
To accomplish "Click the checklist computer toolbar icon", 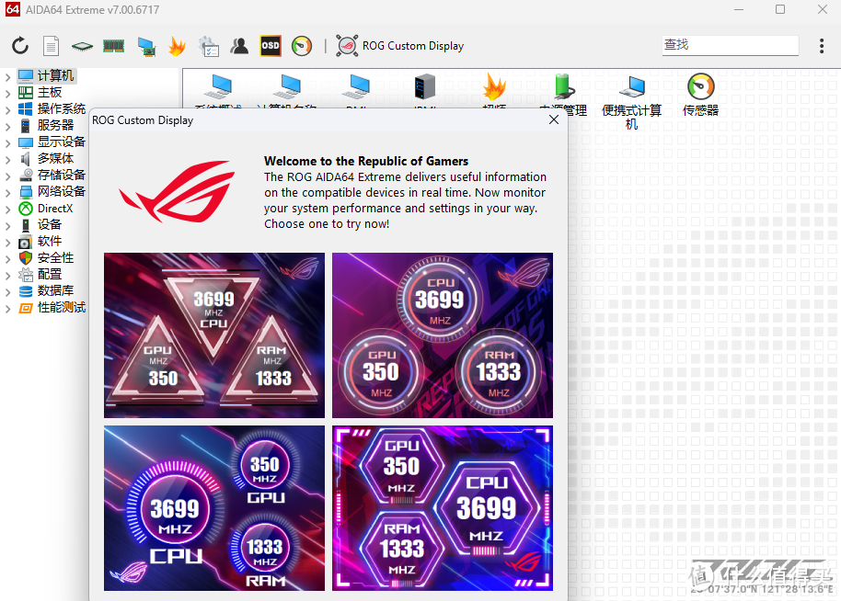I will tap(208, 47).
